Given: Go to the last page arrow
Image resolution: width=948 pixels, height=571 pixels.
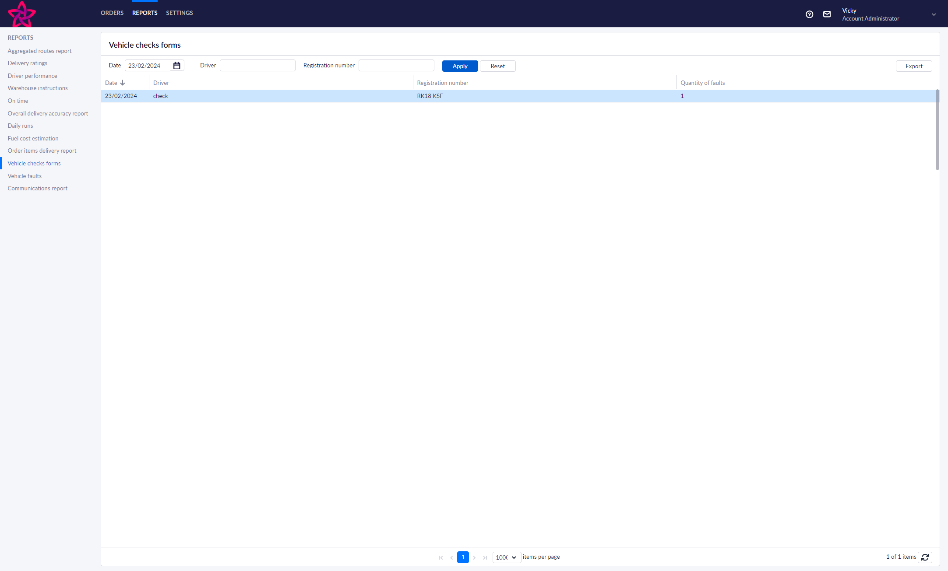Looking at the screenshot, I should 485,557.
